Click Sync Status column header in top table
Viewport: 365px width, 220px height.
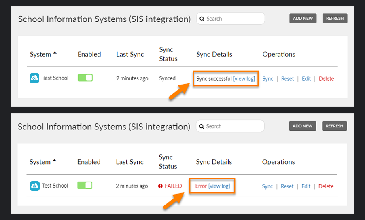[x=168, y=54]
